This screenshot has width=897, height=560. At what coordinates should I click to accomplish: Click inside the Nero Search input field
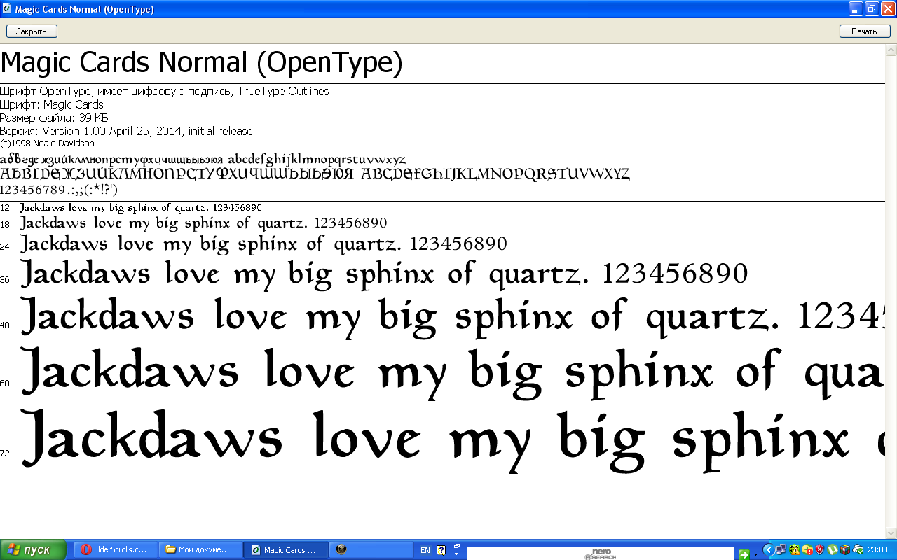tap(601, 554)
